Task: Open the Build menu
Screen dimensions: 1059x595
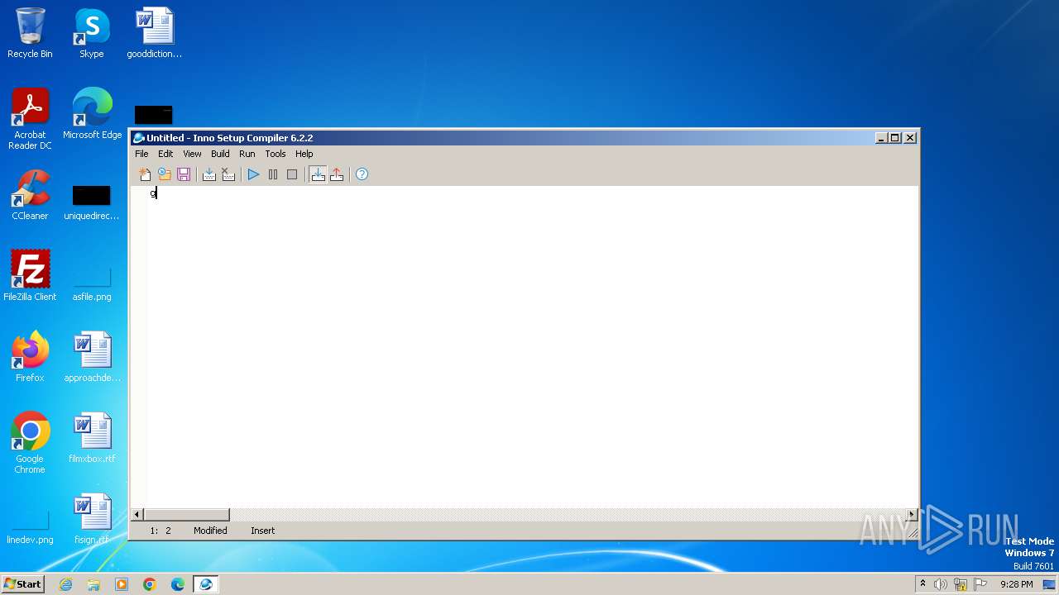Action: click(220, 154)
